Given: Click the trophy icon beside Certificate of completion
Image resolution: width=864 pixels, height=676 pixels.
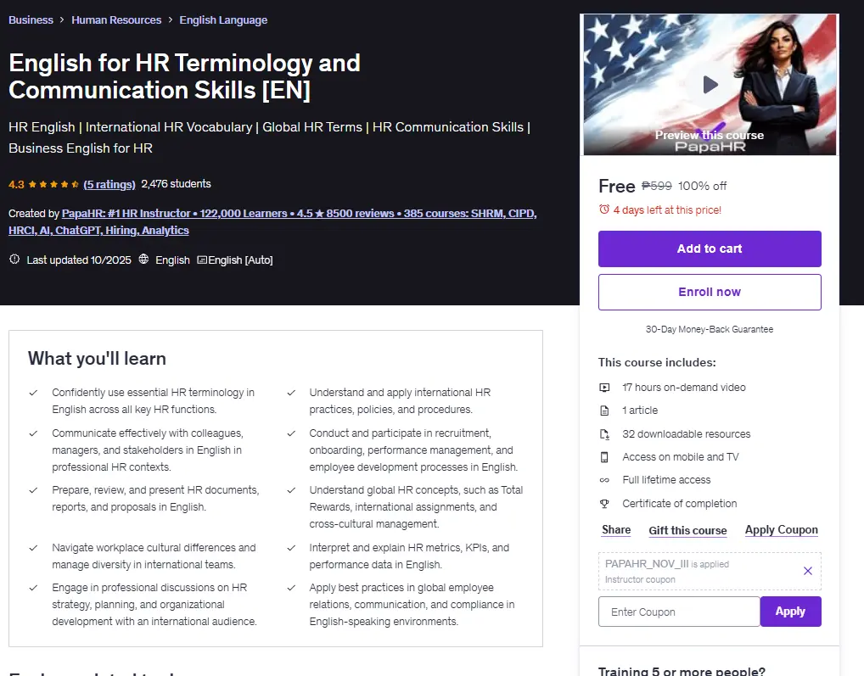Looking at the screenshot, I should 604,504.
